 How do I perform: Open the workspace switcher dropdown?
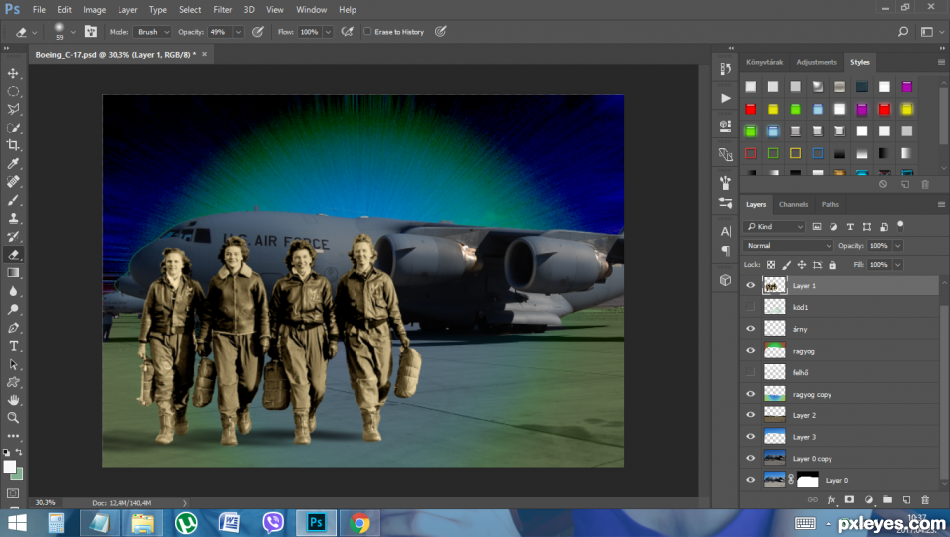(931, 32)
